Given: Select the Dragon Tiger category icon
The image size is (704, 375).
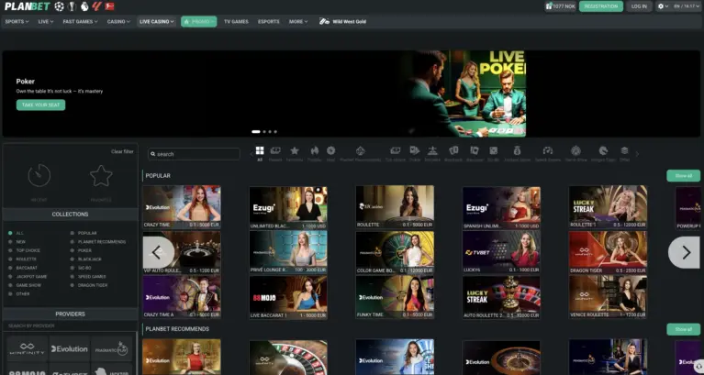Looking at the screenshot, I should point(603,150).
